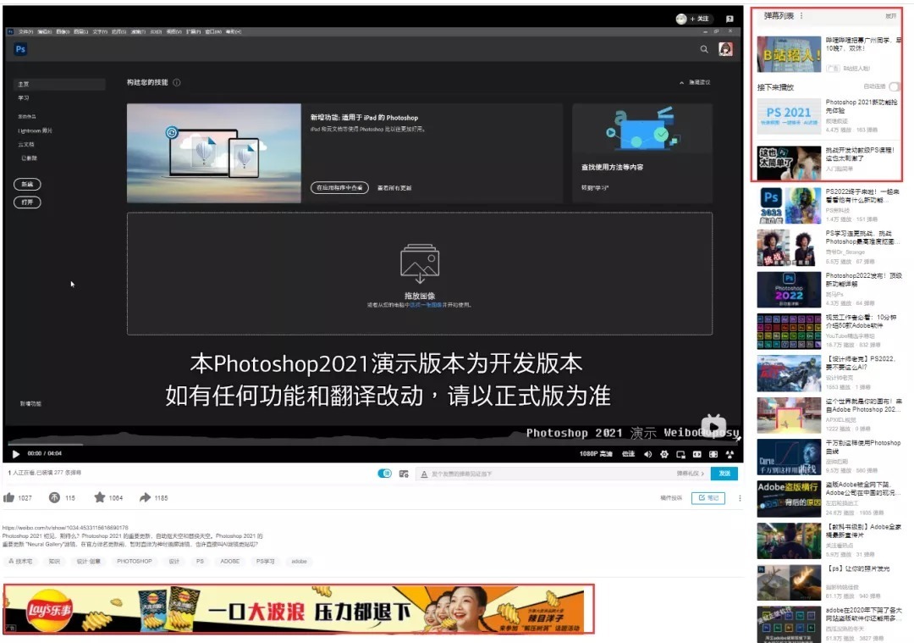914x643 pixels.
Task: Open player settings gear icon
Action: pos(663,454)
